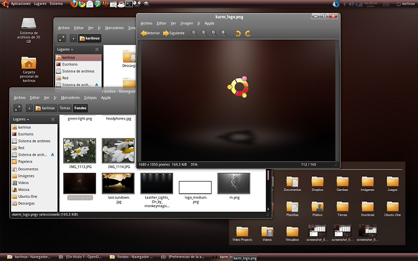The image size is (418, 261).
Task: Close the side panel in the karlinux window
Action: click(x=97, y=49)
